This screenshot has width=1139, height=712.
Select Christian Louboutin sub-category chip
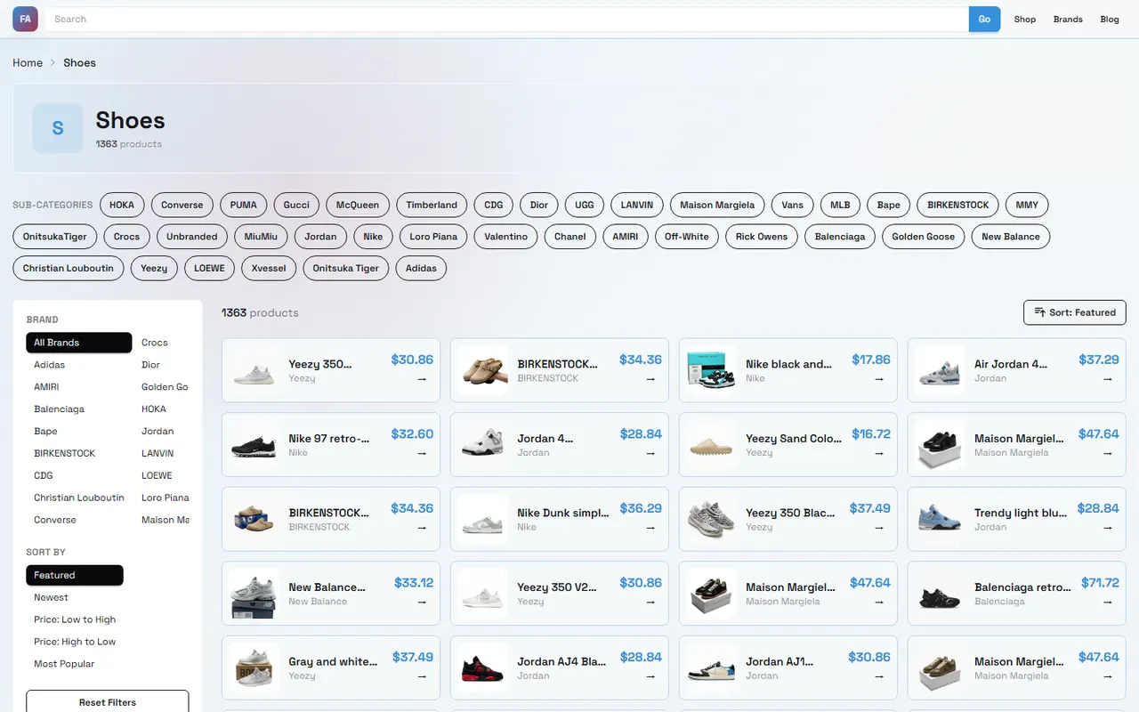click(x=69, y=268)
